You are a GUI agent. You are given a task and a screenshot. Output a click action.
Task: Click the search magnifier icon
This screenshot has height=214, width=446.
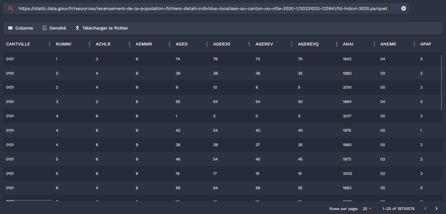coord(11,8)
